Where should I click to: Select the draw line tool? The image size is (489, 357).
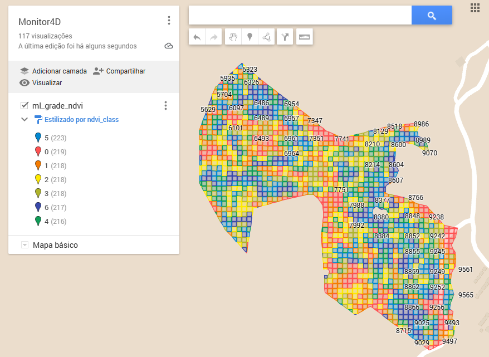(x=266, y=37)
